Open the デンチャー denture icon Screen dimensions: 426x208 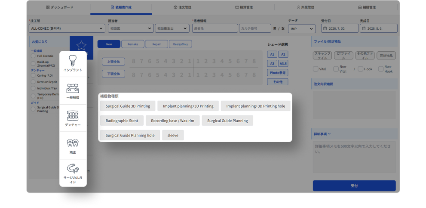[73, 115]
